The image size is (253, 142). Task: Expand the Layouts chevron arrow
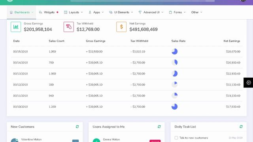click(x=82, y=12)
